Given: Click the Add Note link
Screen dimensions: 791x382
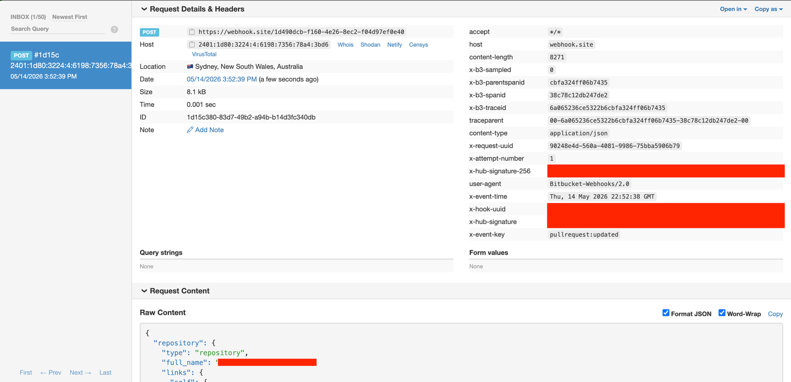Looking at the screenshot, I should click(210, 130).
